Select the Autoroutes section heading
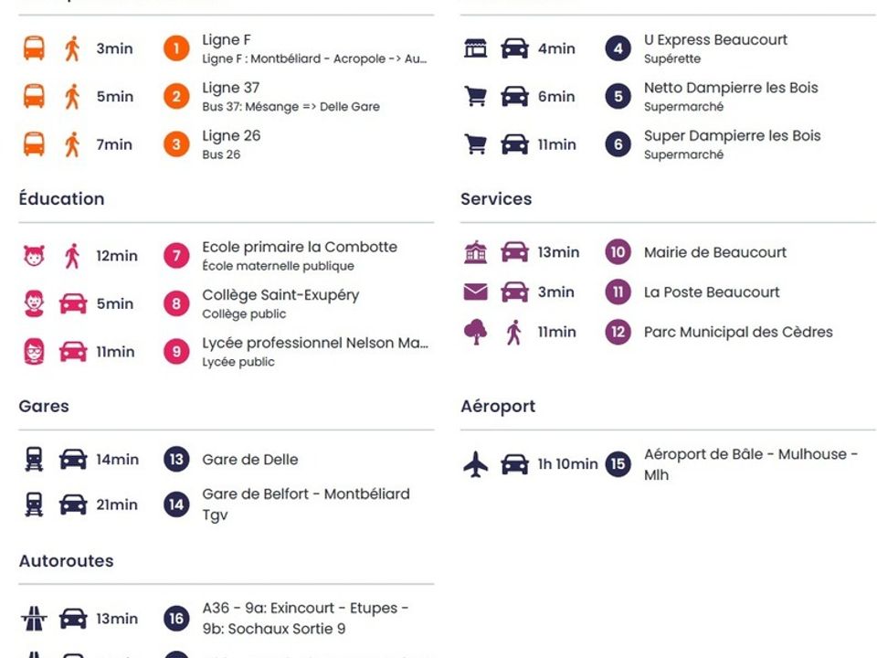Viewport: 877px width, 658px height. point(66,560)
